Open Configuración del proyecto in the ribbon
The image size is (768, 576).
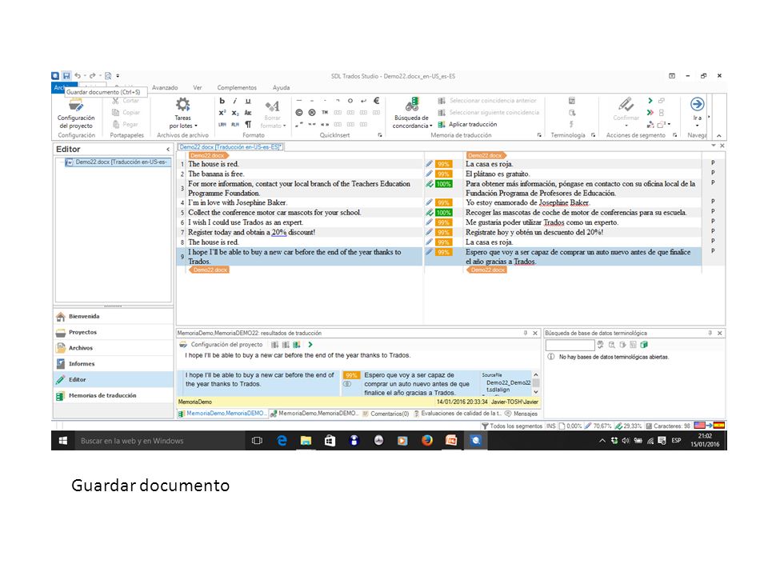pyautogui.click(x=76, y=114)
